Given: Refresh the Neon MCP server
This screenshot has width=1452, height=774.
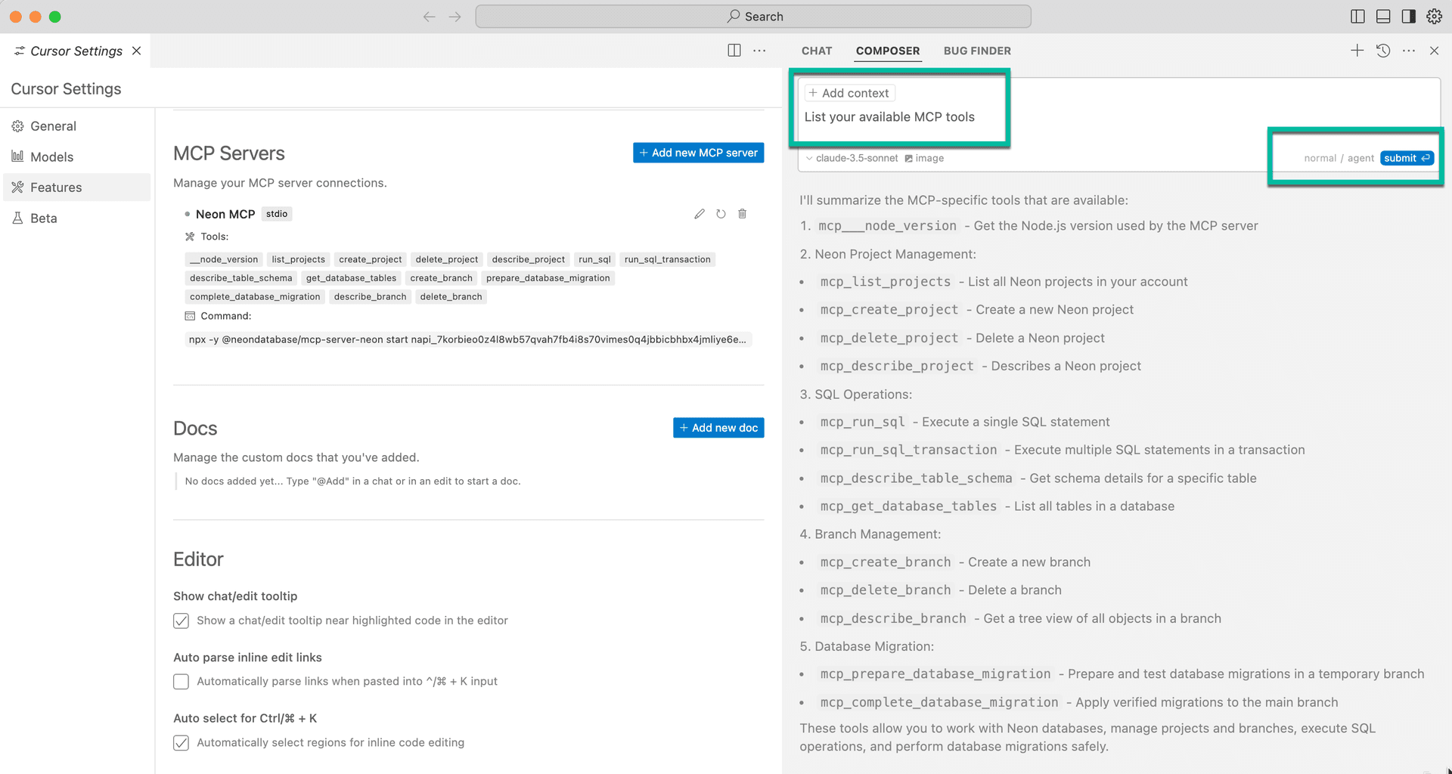Looking at the screenshot, I should [721, 214].
